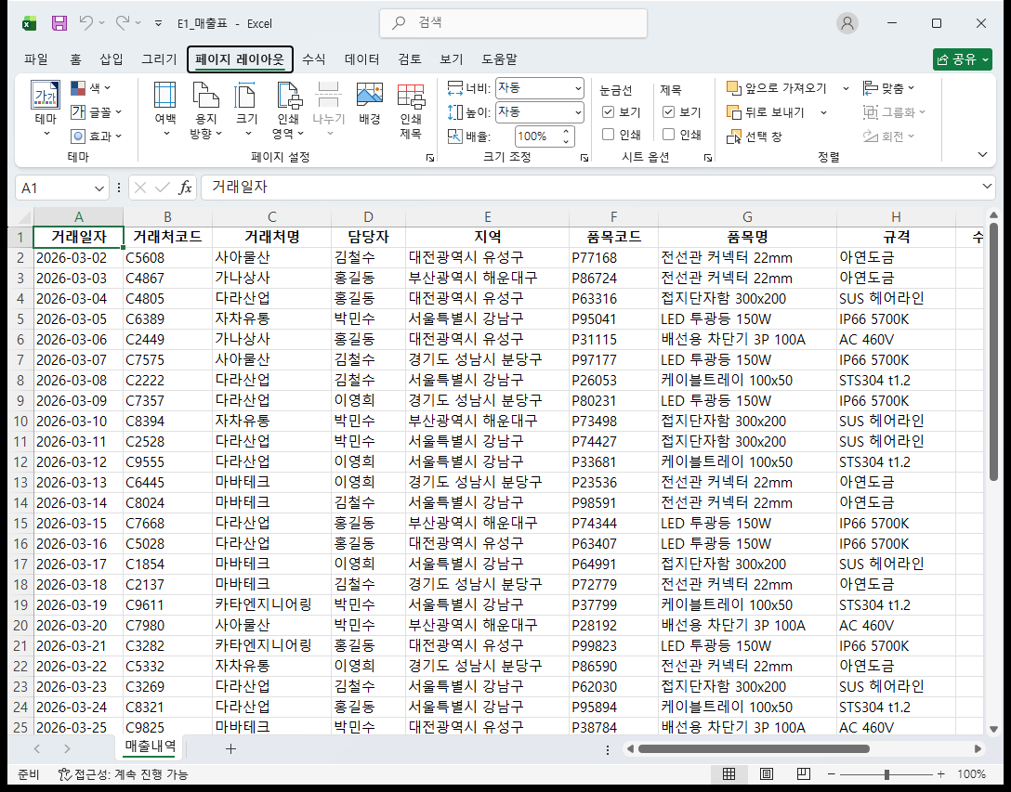
Task: Select cell with 카타엔지니어링 in row 19
Action: coord(271,604)
